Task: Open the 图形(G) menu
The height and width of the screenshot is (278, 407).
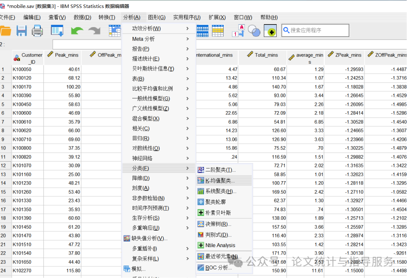Action: (157, 17)
